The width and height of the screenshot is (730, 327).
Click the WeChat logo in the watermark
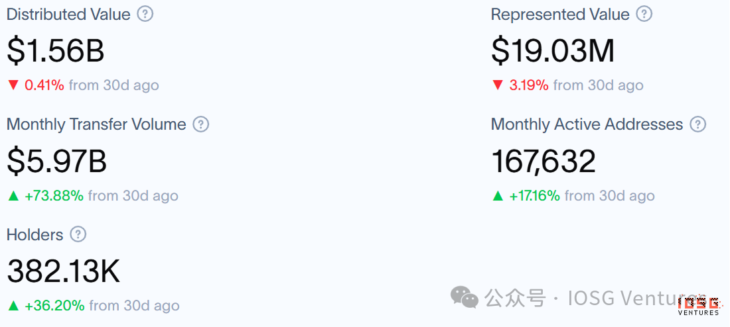[464, 297]
